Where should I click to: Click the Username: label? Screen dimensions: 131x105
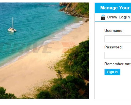[114, 31]
